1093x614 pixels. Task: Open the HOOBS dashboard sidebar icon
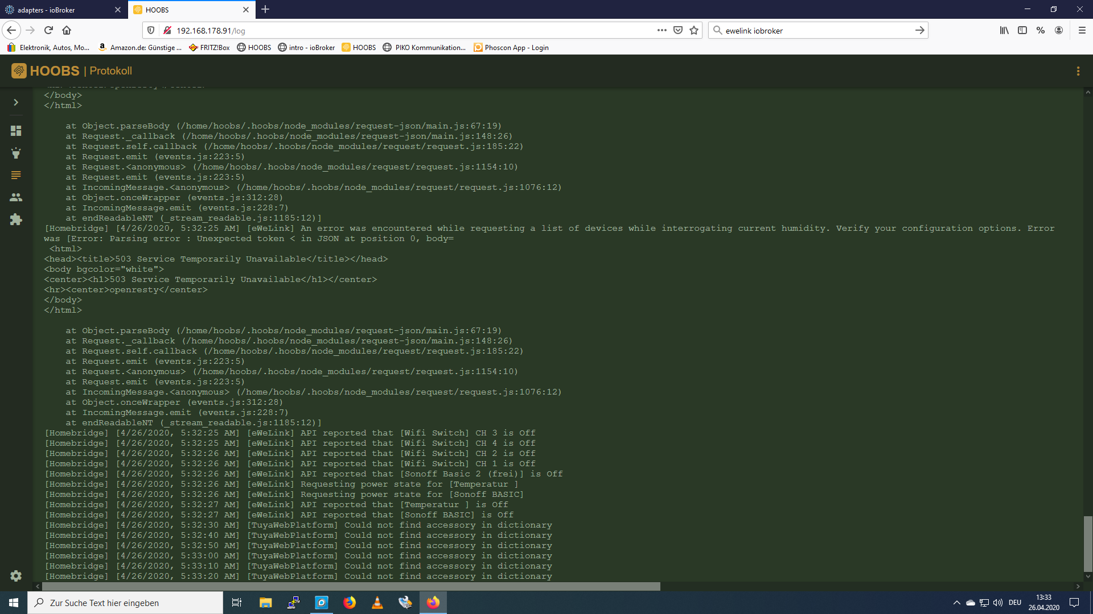click(x=16, y=131)
